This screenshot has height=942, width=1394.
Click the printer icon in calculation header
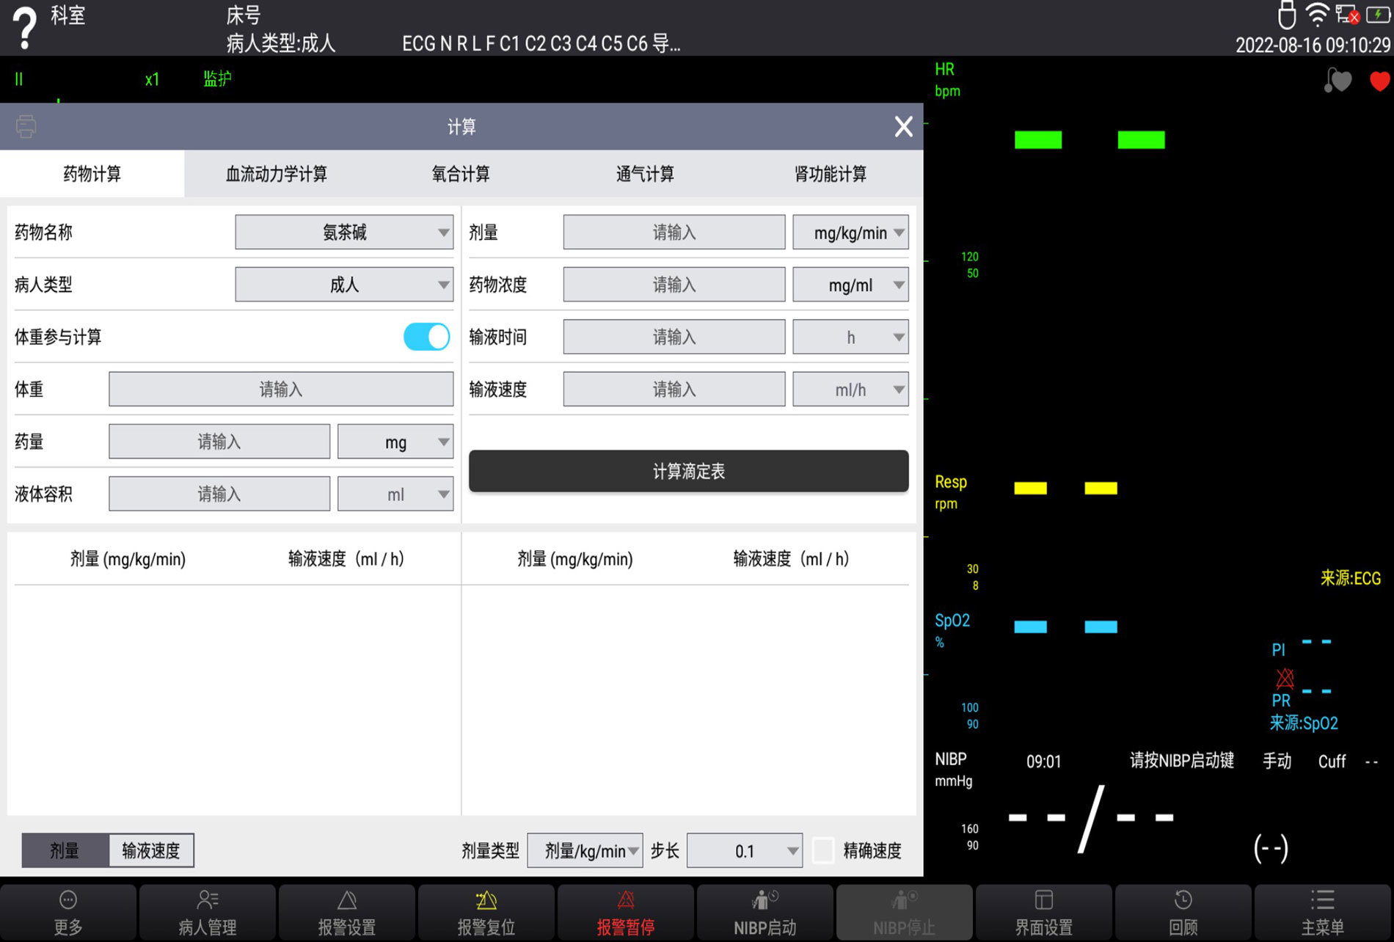pos(26,126)
